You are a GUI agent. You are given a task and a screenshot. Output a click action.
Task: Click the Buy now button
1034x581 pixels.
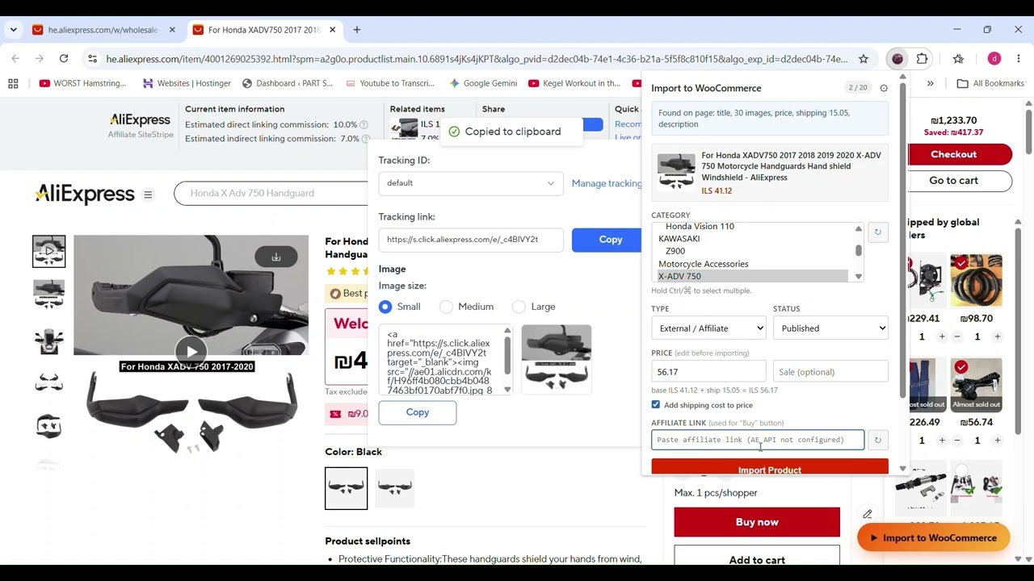(757, 522)
